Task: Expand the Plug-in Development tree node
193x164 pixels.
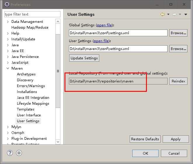Action: [8, 139]
